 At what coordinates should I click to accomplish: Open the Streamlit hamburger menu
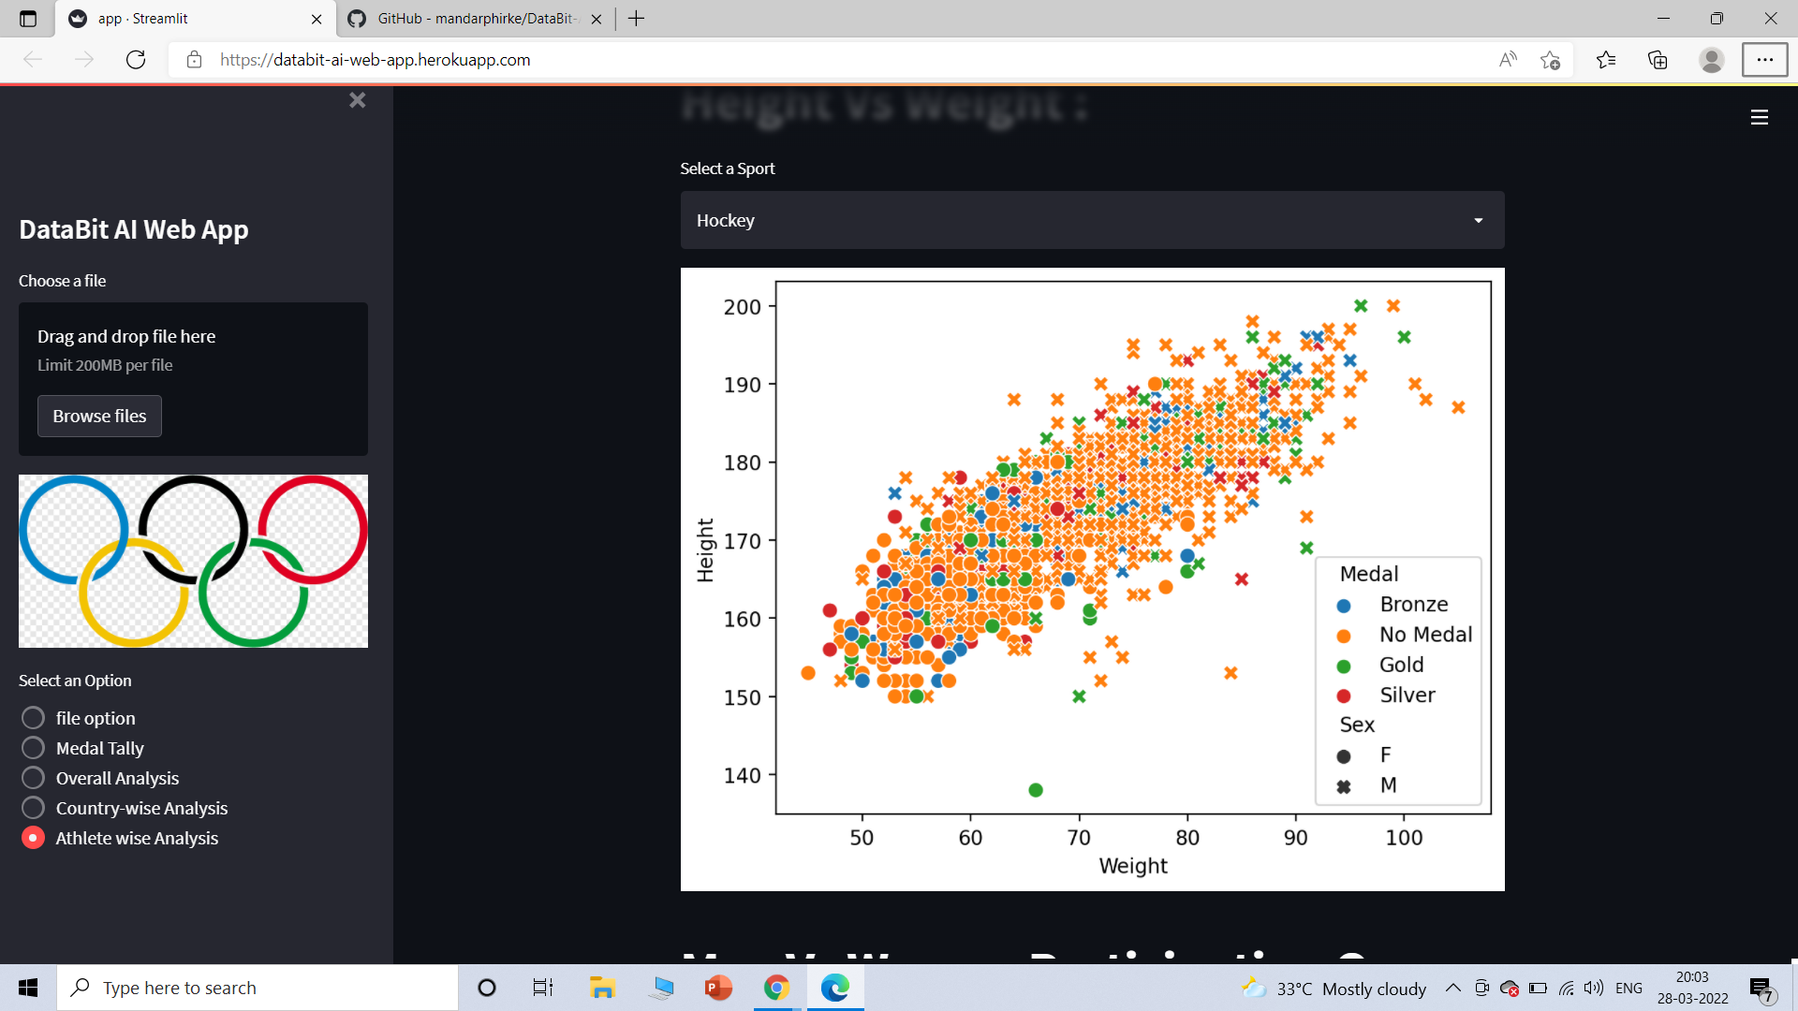point(1759,117)
